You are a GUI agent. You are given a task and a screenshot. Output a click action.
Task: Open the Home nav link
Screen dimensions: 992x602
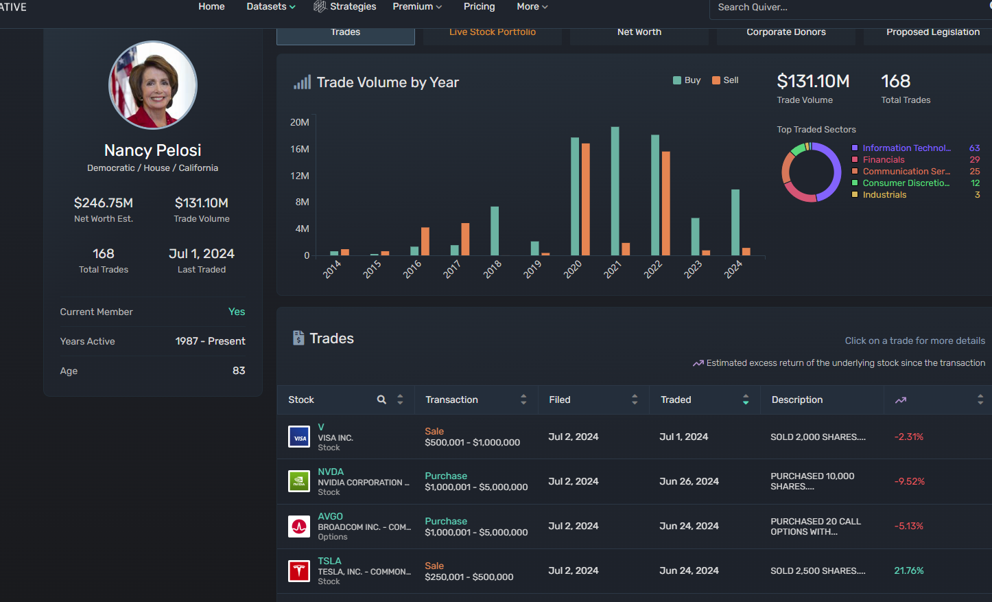point(211,6)
